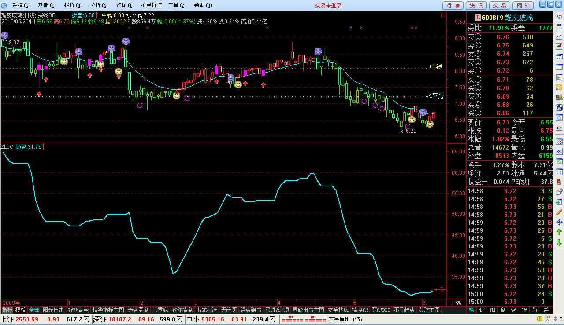Select the 潜龙在渊 indicator tab
Screen dimensions: 564x325
[207, 310]
